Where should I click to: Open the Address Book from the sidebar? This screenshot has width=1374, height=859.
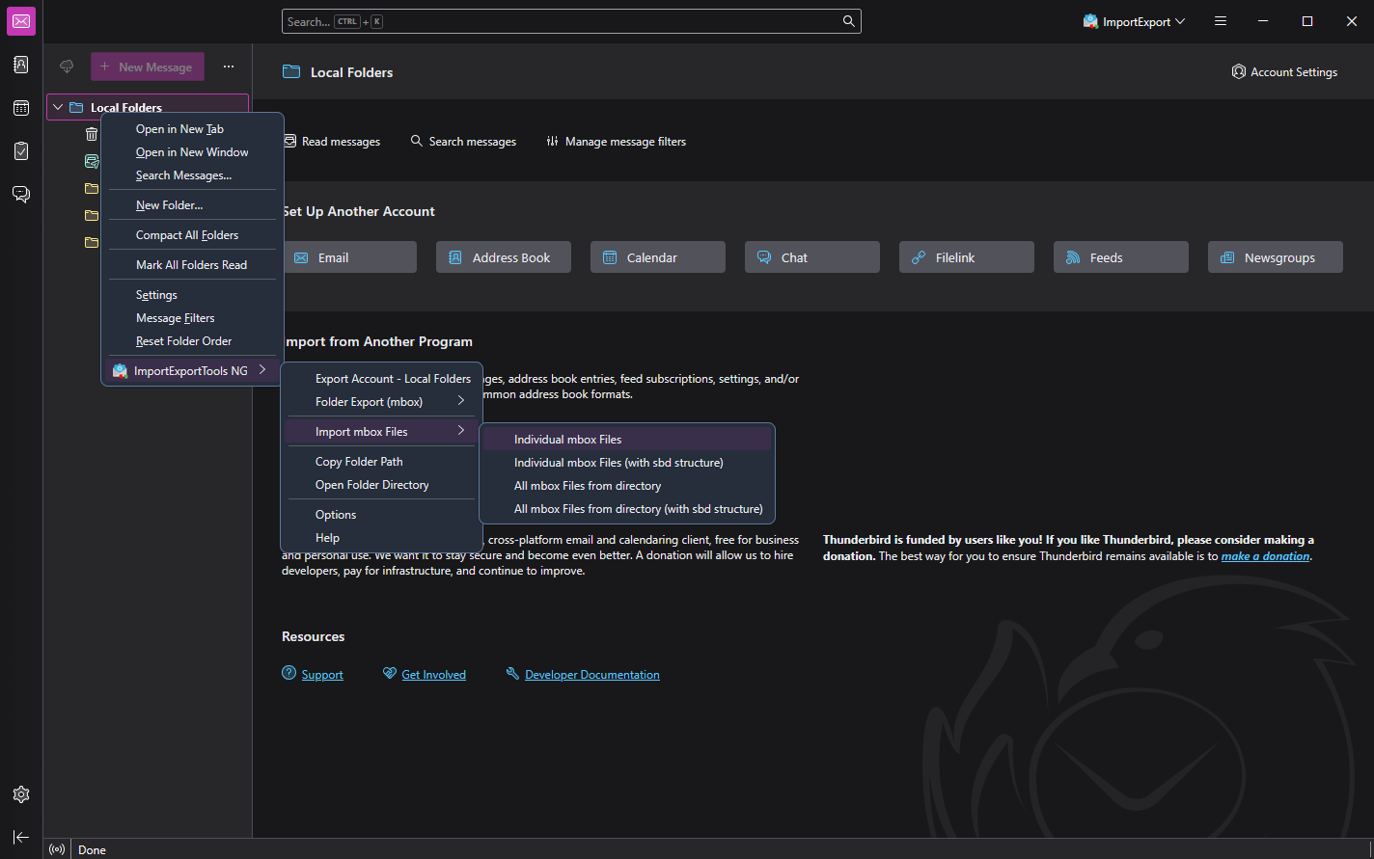click(21, 65)
